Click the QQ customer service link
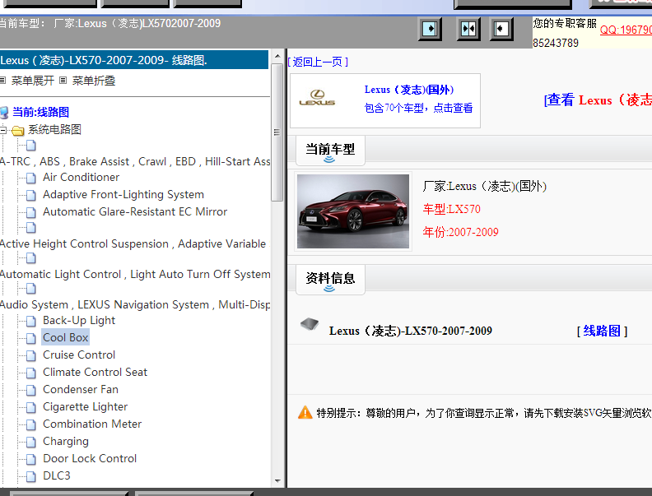Screen dimensions: 652x496 pyautogui.click(x=626, y=30)
